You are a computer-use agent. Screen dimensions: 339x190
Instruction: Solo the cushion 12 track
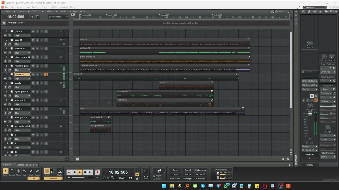pos(37,49)
